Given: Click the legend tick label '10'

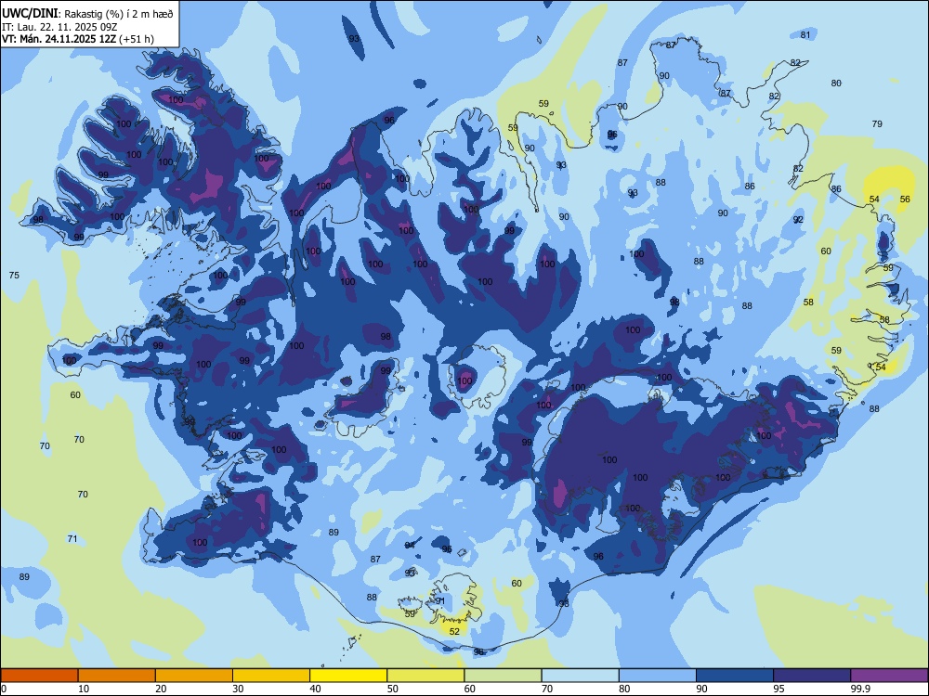Looking at the screenshot, I should point(84,689).
